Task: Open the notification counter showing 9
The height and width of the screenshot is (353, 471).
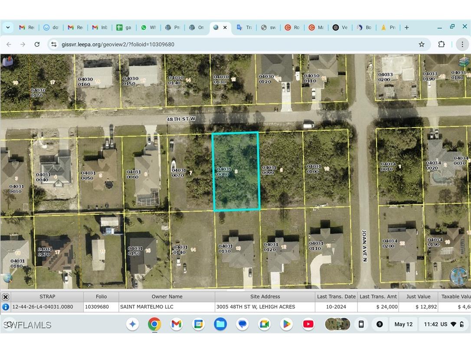Action: [379, 324]
